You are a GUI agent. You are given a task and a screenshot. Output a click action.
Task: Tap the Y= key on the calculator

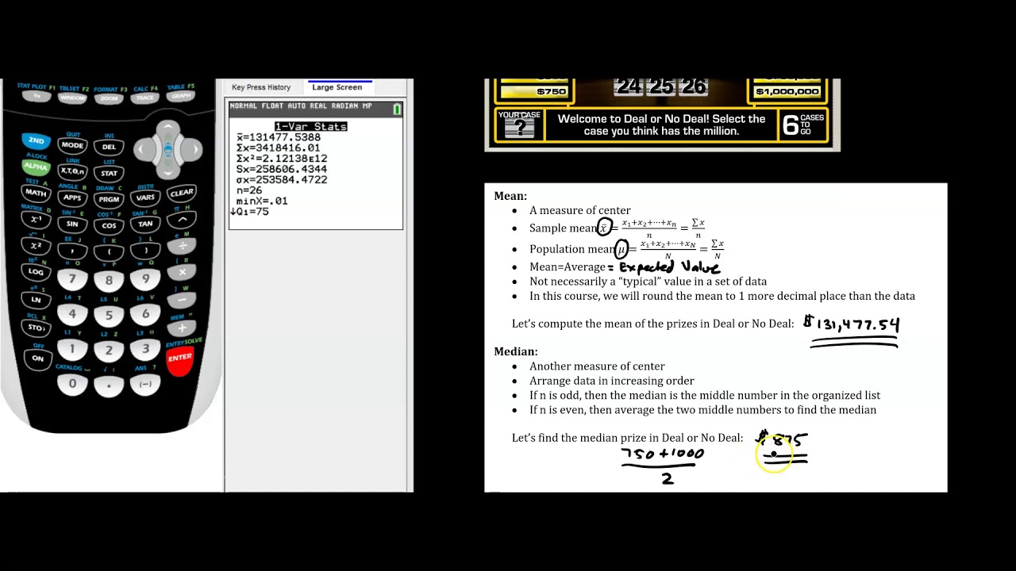(37, 96)
